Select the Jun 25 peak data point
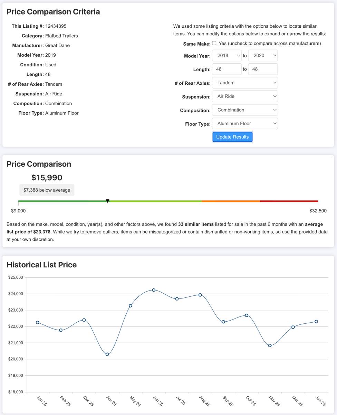This screenshot has height=415, width=337. point(154,290)
